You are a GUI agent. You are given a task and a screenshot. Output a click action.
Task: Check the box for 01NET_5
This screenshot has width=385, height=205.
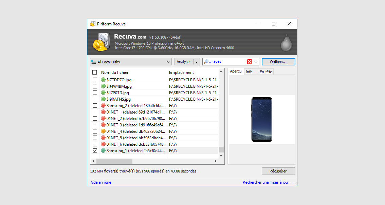click(x=95, y=138)
